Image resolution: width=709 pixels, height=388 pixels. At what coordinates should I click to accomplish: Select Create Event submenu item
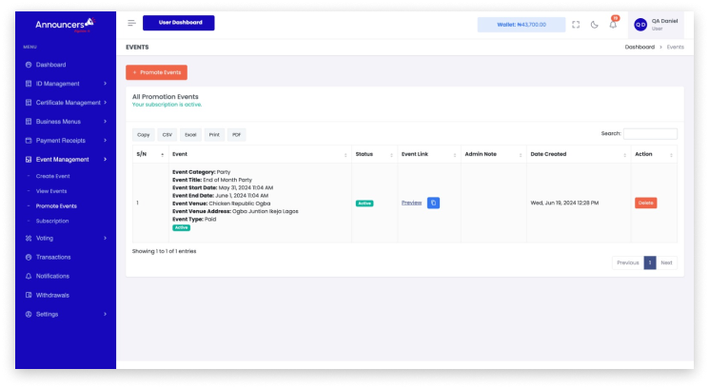point(52,176)
